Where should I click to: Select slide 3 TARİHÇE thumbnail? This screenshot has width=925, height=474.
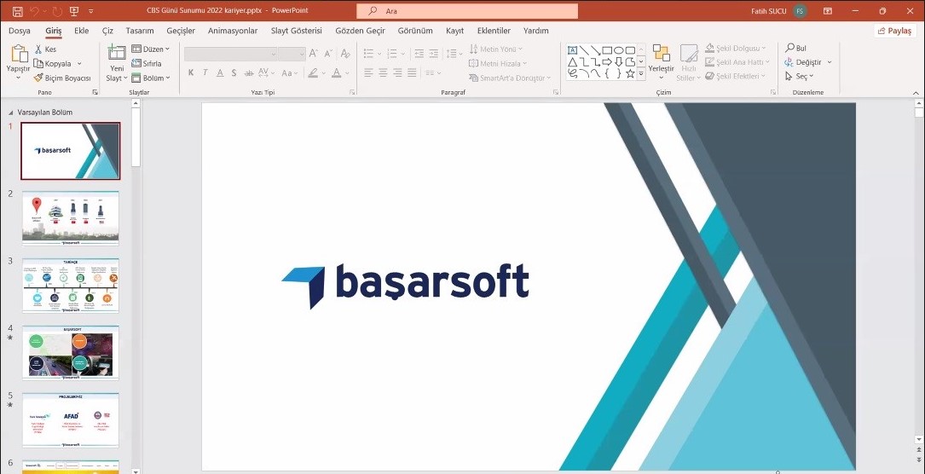pos(70,286)
